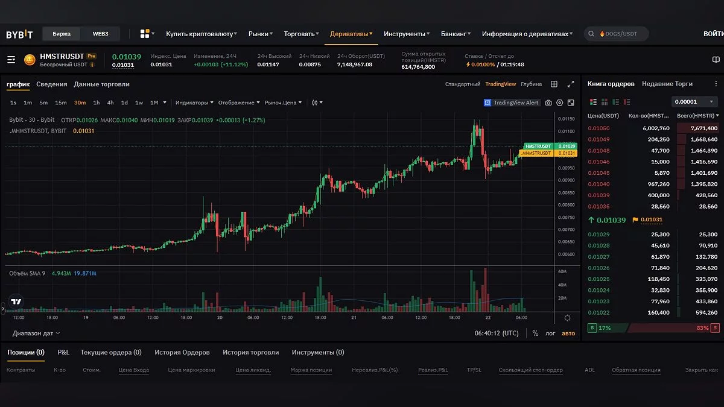Click the TradingView Alert button
This screenshot has width=724, height=407.
pos(512,103)
